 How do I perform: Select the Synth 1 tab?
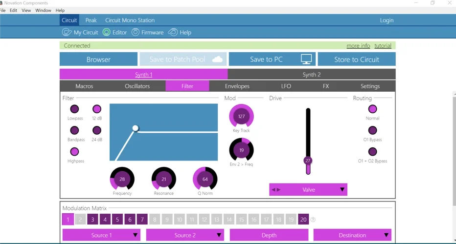[144, 75]
